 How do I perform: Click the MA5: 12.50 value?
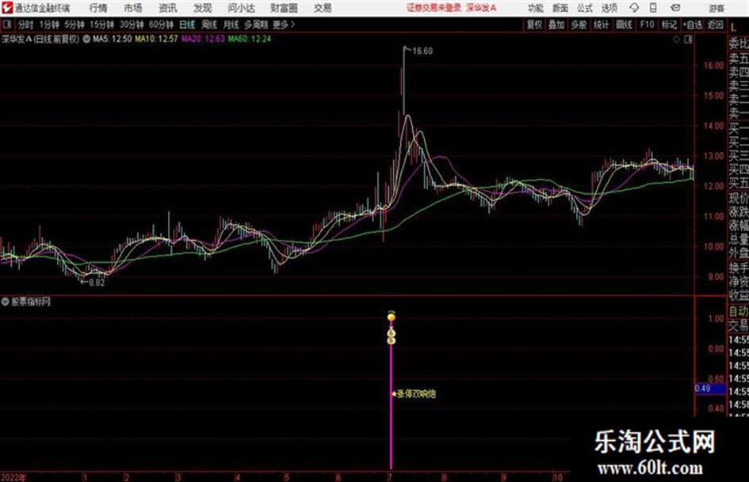(112, 39)
